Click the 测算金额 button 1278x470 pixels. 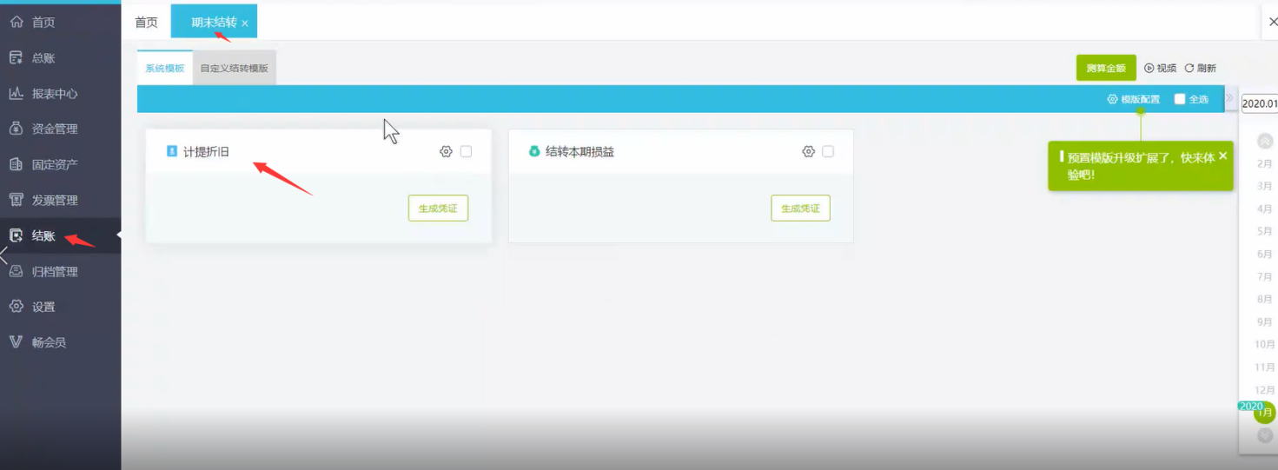coord(1106,68)
